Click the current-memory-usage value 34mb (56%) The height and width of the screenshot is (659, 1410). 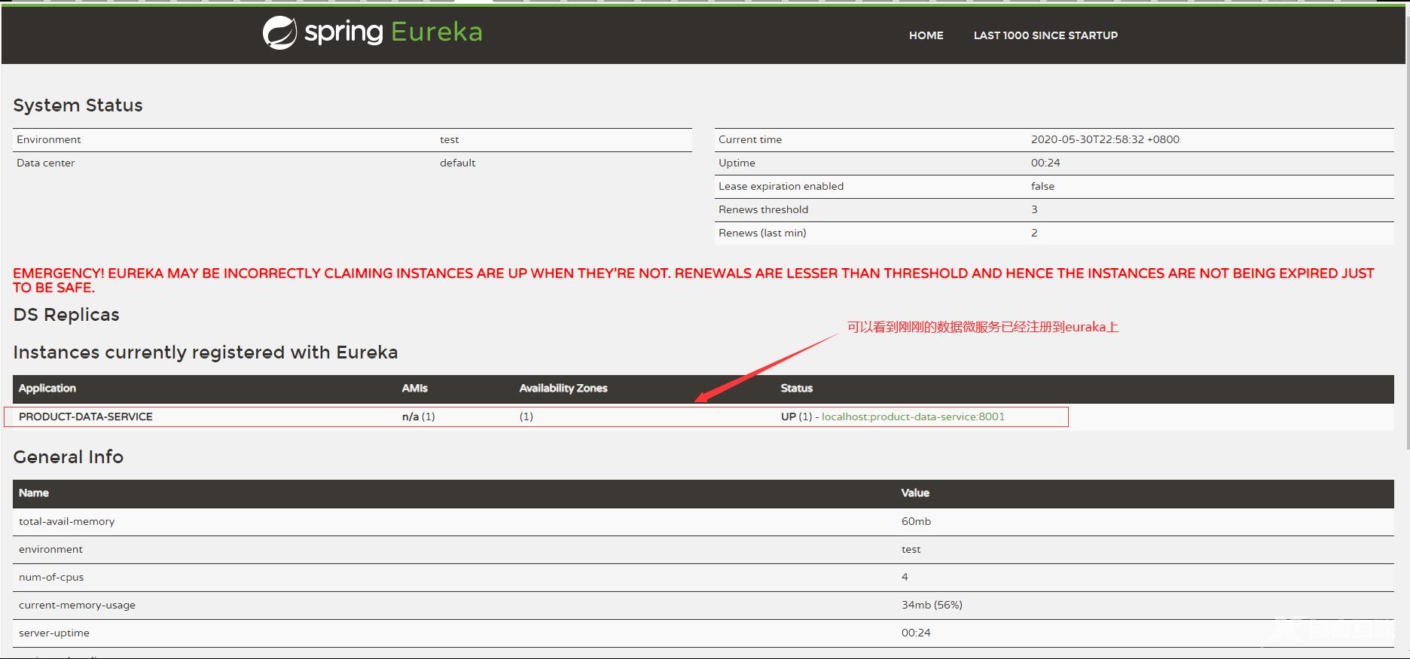click(x=931, y=605)
